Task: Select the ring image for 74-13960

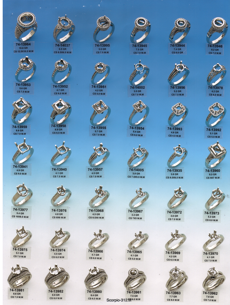Action: (216, 155)
